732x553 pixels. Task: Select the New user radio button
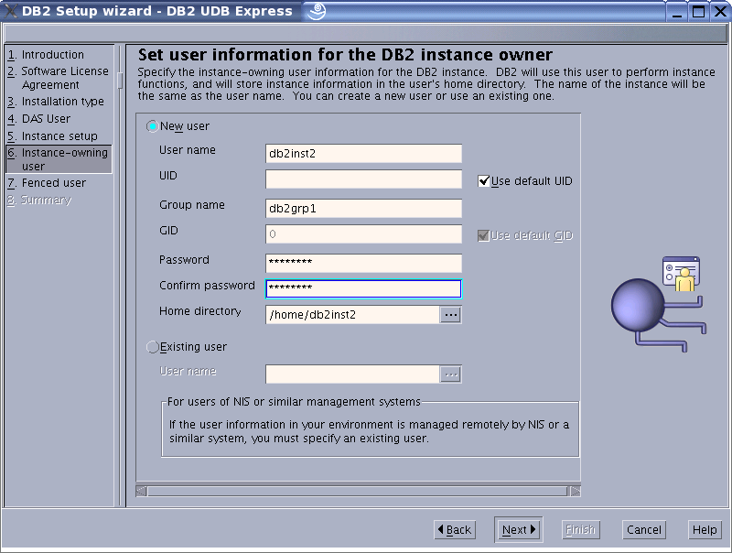point(152,126)
